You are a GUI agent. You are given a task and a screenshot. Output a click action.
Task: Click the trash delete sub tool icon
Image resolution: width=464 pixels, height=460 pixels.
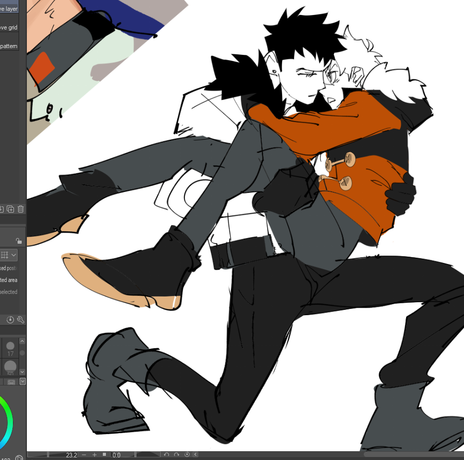21,209
